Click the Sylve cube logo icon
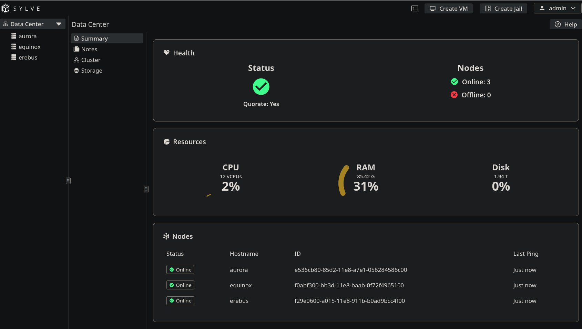 pos(6,9)
